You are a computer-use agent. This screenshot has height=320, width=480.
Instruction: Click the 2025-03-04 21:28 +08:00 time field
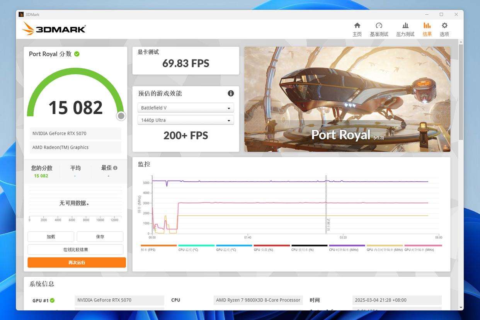click(x=397, y=300)
